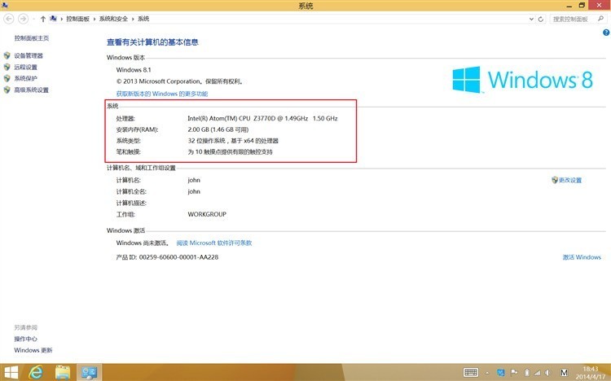Click the blue tray icon beside flag
The height and width of the screenshot is (381, 611).
pyautogui.click(x=501, y=372)
